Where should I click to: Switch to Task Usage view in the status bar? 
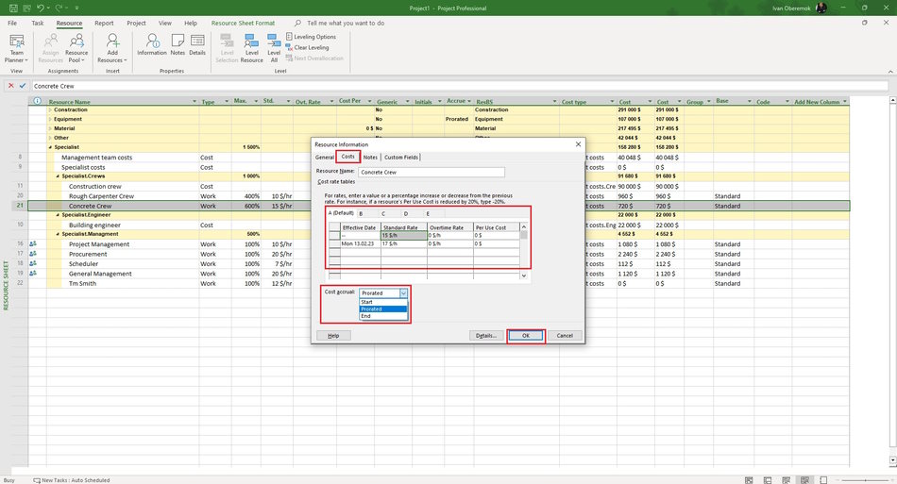[767, 480]
